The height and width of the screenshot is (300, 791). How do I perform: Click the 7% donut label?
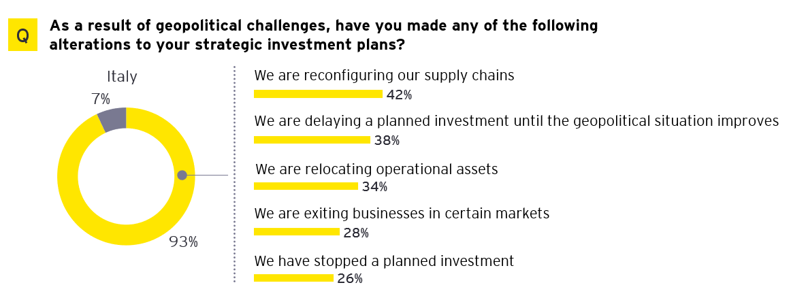pos(101,99)
